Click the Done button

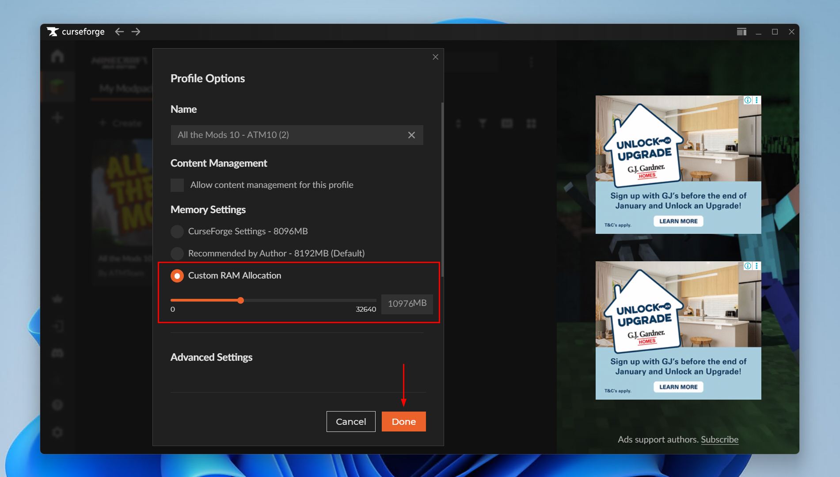pyautogui.click(x=403, y=421)
